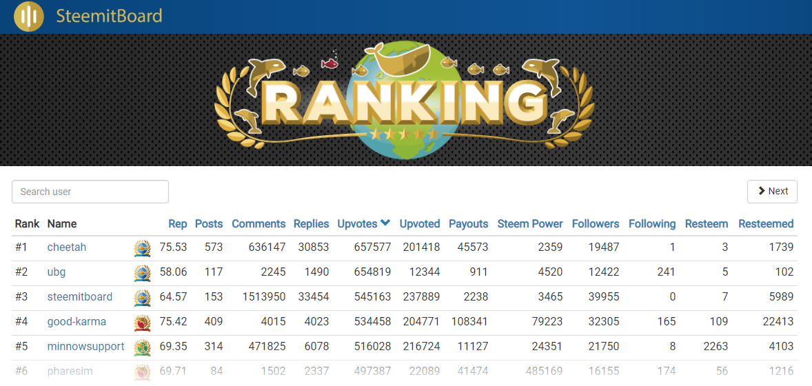The width and height of the screenshot is (812, 386).
Task: Select steemitboard upvoted value 237889
Action: [x=421, y=297]
